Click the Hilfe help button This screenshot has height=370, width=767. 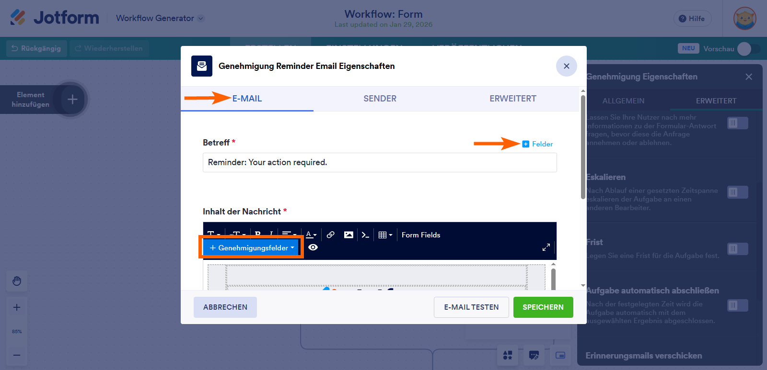tap(692, 19)
